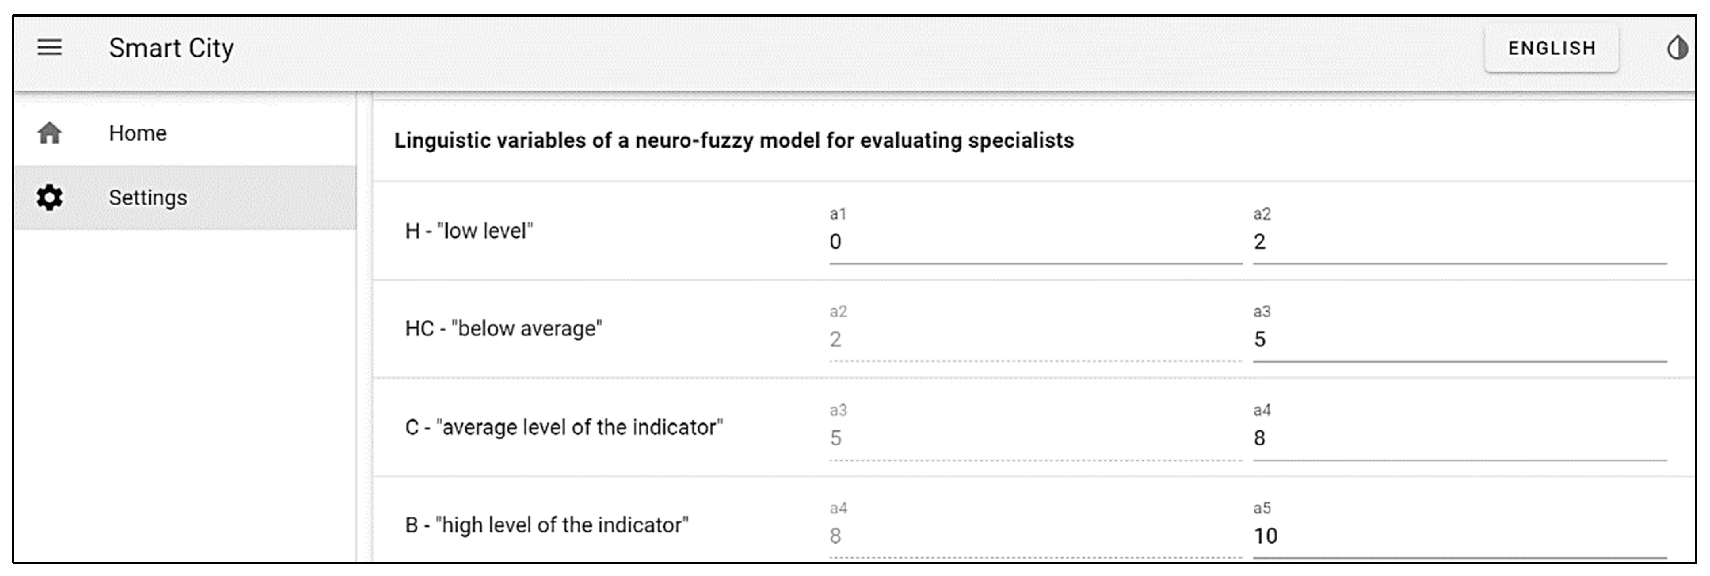Switch language with the ENGLISH button
The height and width of the screenshot is (576, 1710).
(x=1551, y=48)
